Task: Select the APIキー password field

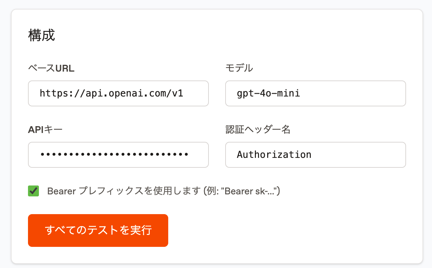Action: coord(118,155)
